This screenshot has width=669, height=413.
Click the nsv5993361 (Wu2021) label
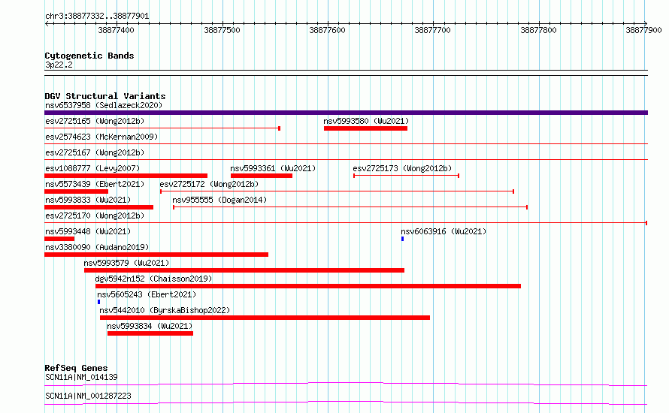pyautogui.click(x=273, y=168)
